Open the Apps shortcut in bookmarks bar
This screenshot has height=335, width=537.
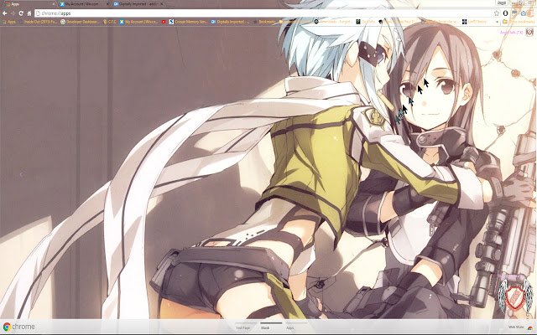pos(8,22)
